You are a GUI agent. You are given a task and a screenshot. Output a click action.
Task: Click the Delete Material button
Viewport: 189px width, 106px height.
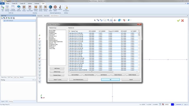pyautogui.click(x=118, y=75)
